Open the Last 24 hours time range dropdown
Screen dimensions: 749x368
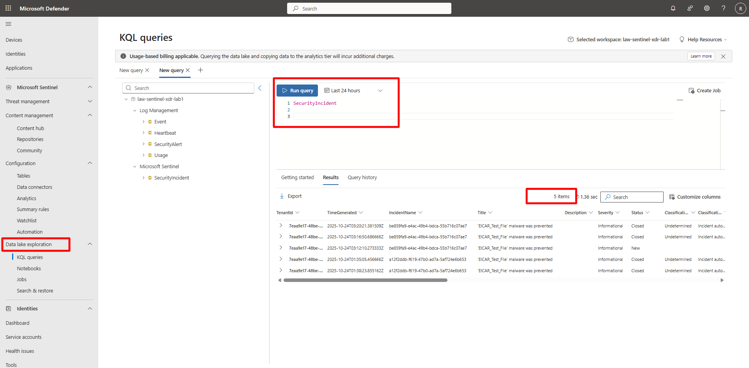(380, 90)
